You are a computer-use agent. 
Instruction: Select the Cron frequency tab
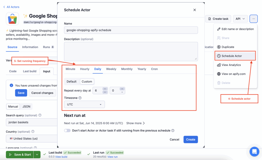pos(154,69)
